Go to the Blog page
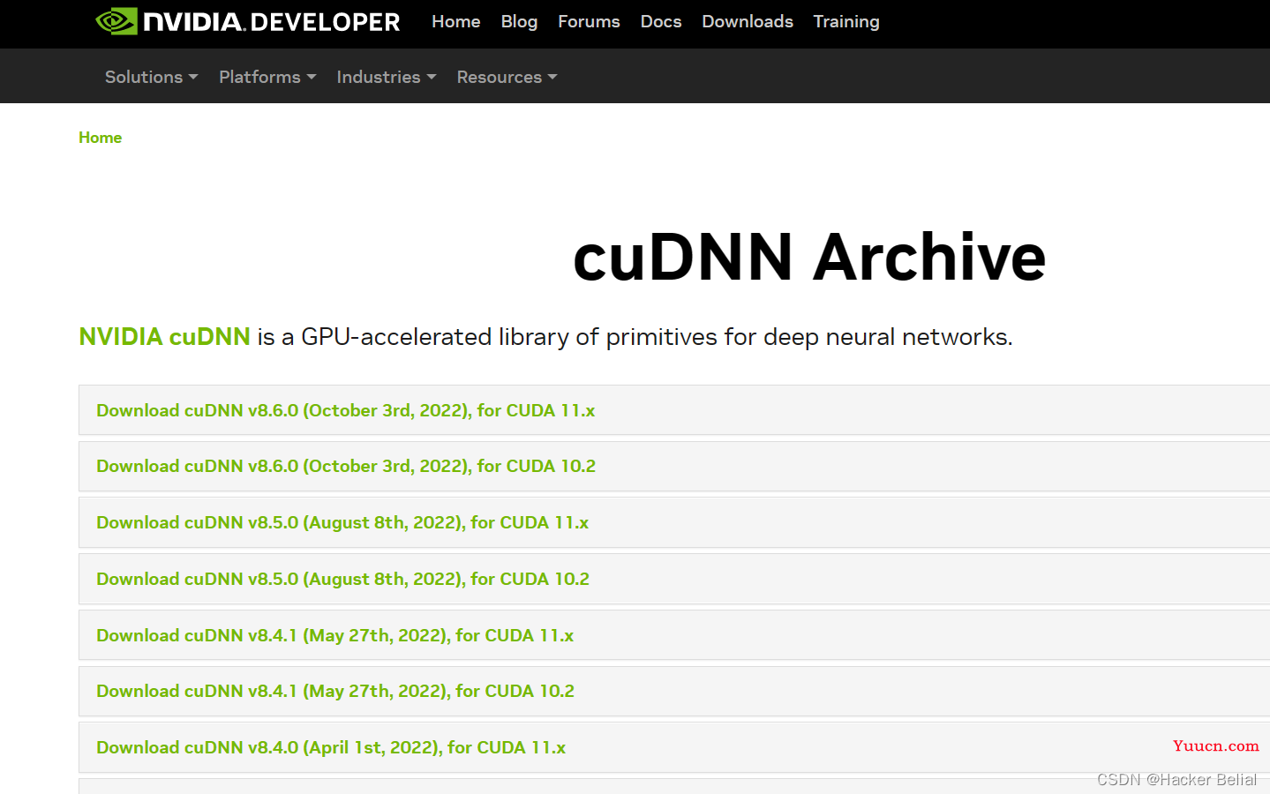 (519, 21)
